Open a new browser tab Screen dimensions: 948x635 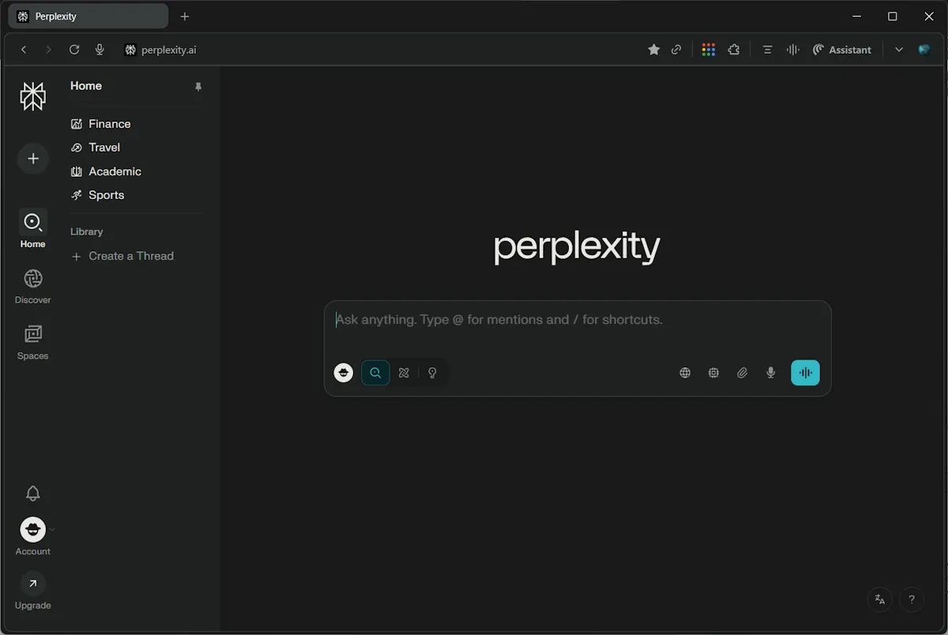tap(185, 17)
